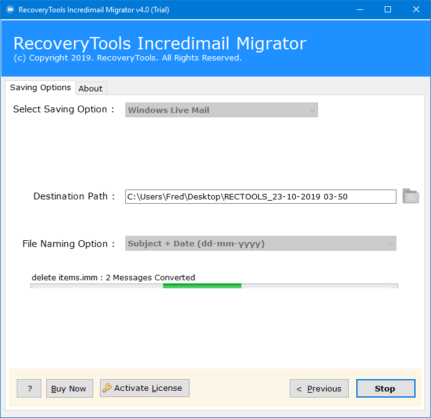
Task: Open the Select Saving Option dropdown
Action: [x=222, y=110]
